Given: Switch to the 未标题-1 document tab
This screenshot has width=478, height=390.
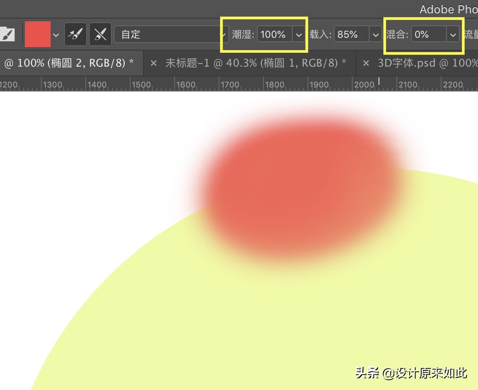Looking at the screenshot, I should click(x=256, y=63).
